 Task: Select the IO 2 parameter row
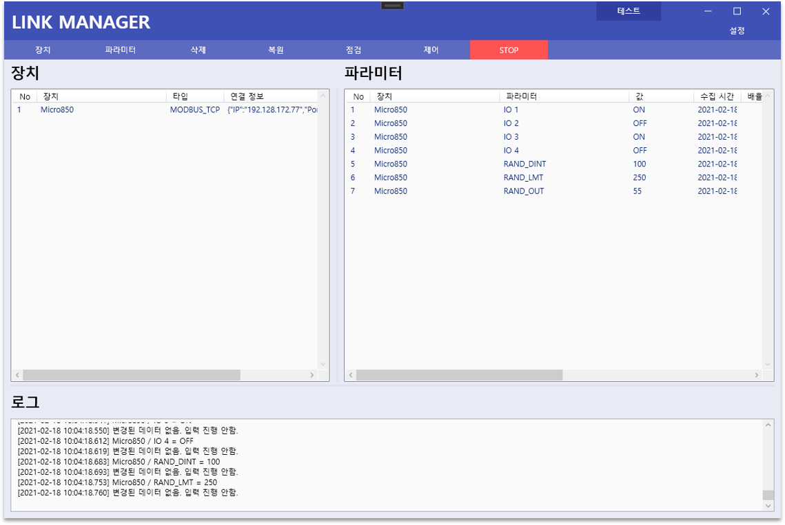(x=553, y=123)
